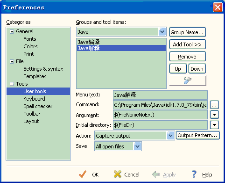Click into the Initial directory field
Image resolution: width=225 pixels, height=183 pixels.
(160, 125)
